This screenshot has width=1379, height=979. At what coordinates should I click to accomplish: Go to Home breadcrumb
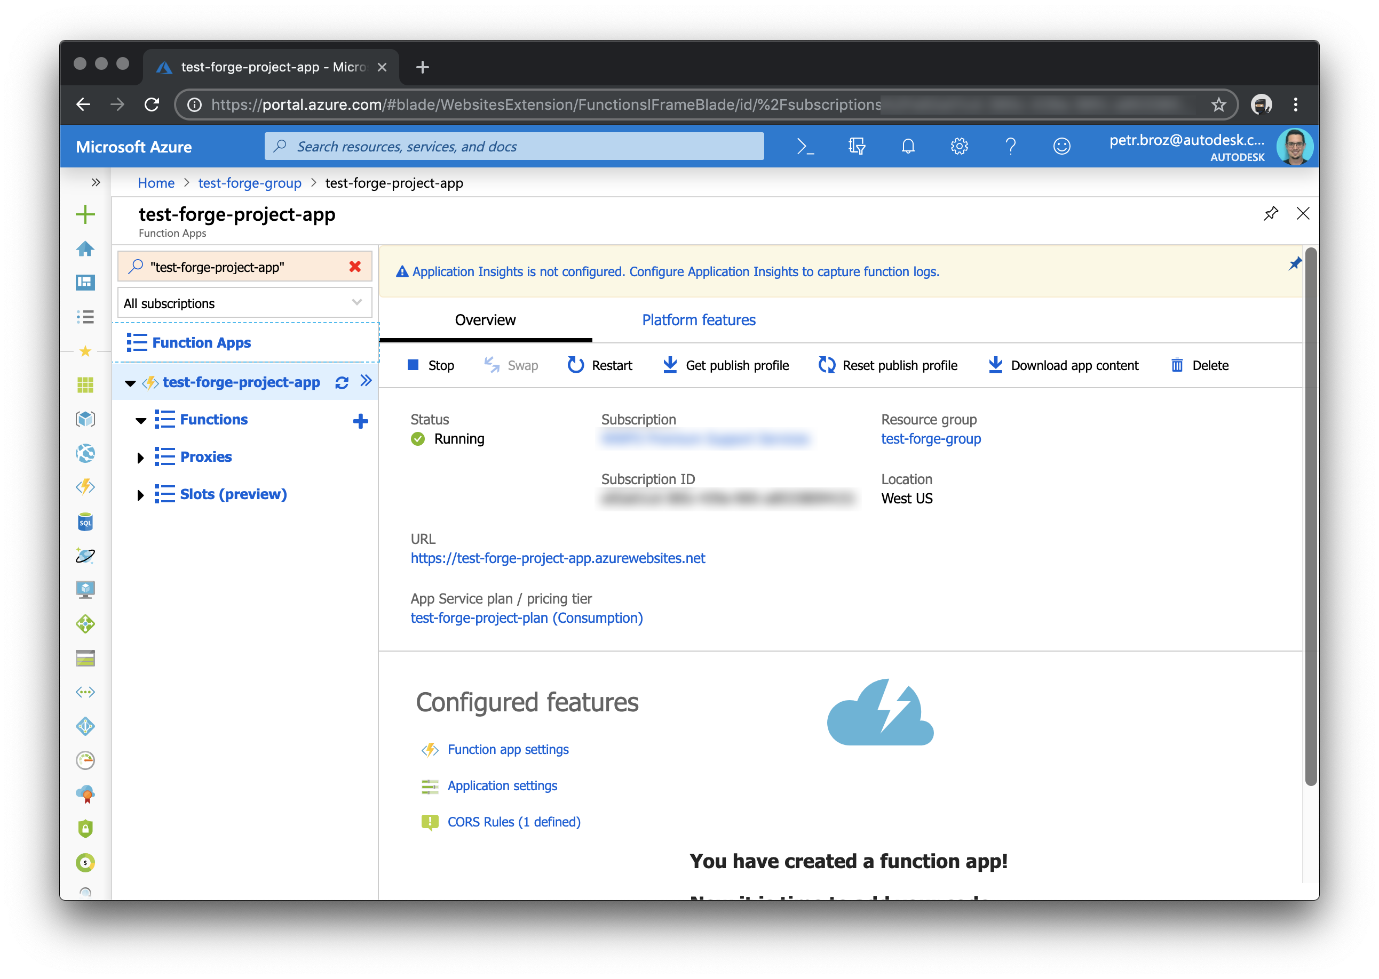(156, 183)
